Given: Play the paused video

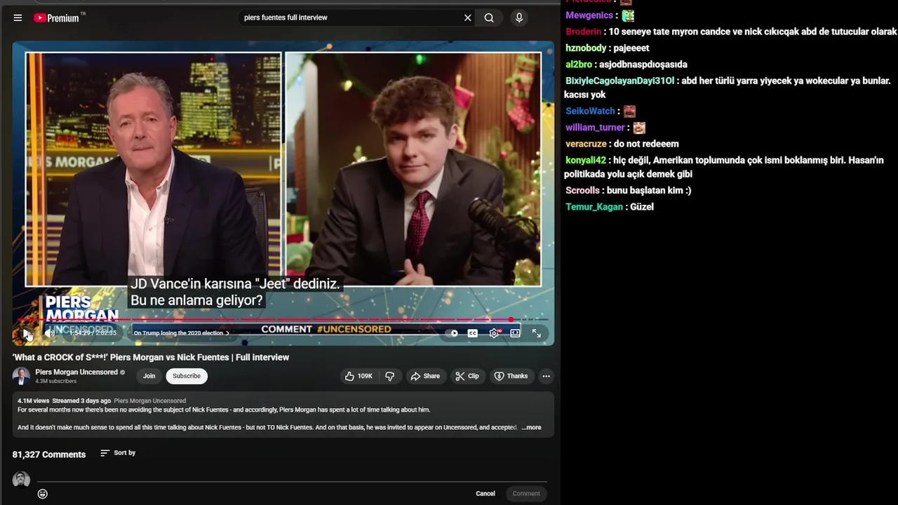Looking at the screenshot, I should coord(27,333).
